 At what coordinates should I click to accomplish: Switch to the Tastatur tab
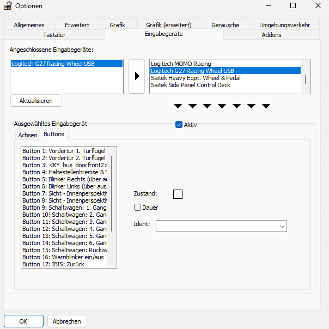(54, 35)
